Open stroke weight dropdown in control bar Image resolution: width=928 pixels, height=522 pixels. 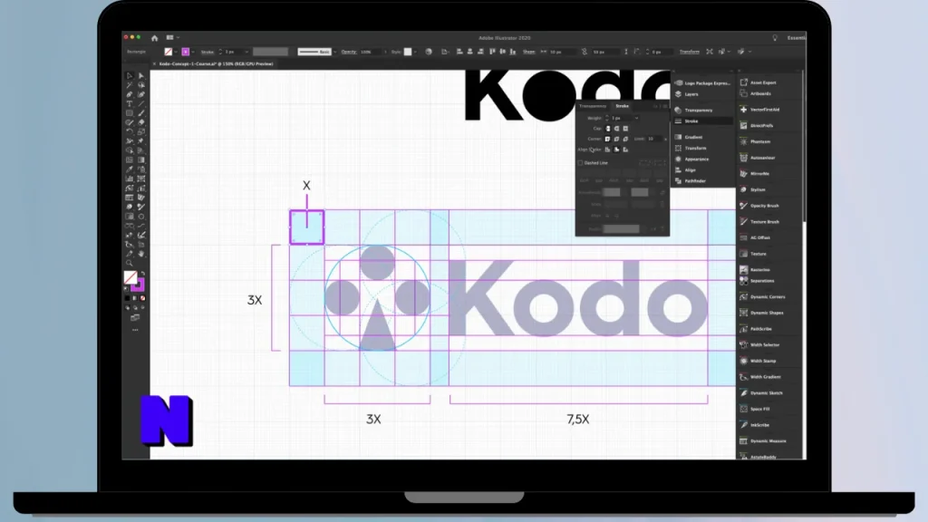246,52
